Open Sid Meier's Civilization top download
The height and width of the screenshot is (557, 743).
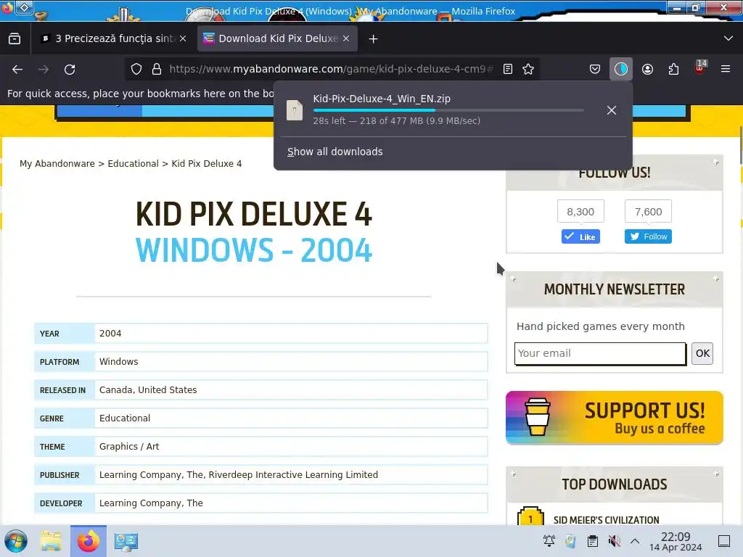(x=606, y=519)
